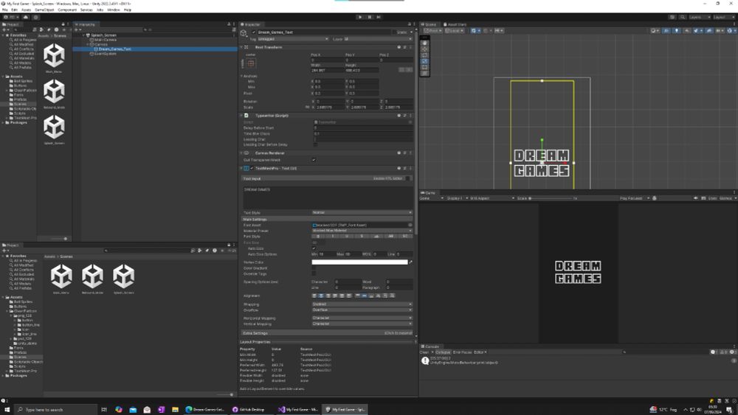This screenshot has width=738, height=415.
Task: Select Main Camera in the Hierarchy
Action: coord(105,40)
